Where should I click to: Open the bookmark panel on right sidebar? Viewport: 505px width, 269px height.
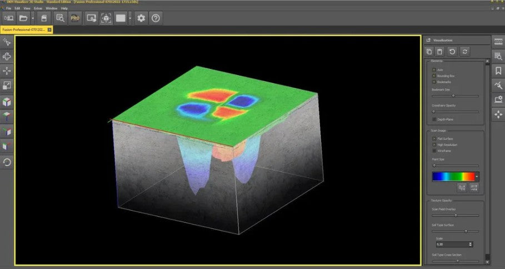pos(498,71)
